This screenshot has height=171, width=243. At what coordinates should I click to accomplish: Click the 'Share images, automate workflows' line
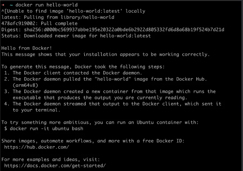click(x=93, y=141)
